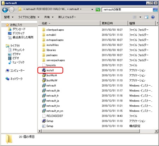The height and width of the screenshot is (146, 159).
Task: Select the install application icon
Action: click(44, 70)
